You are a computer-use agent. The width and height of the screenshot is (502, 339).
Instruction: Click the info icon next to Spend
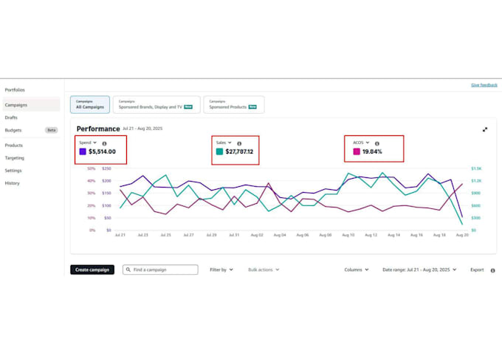(x=104, y=143)
